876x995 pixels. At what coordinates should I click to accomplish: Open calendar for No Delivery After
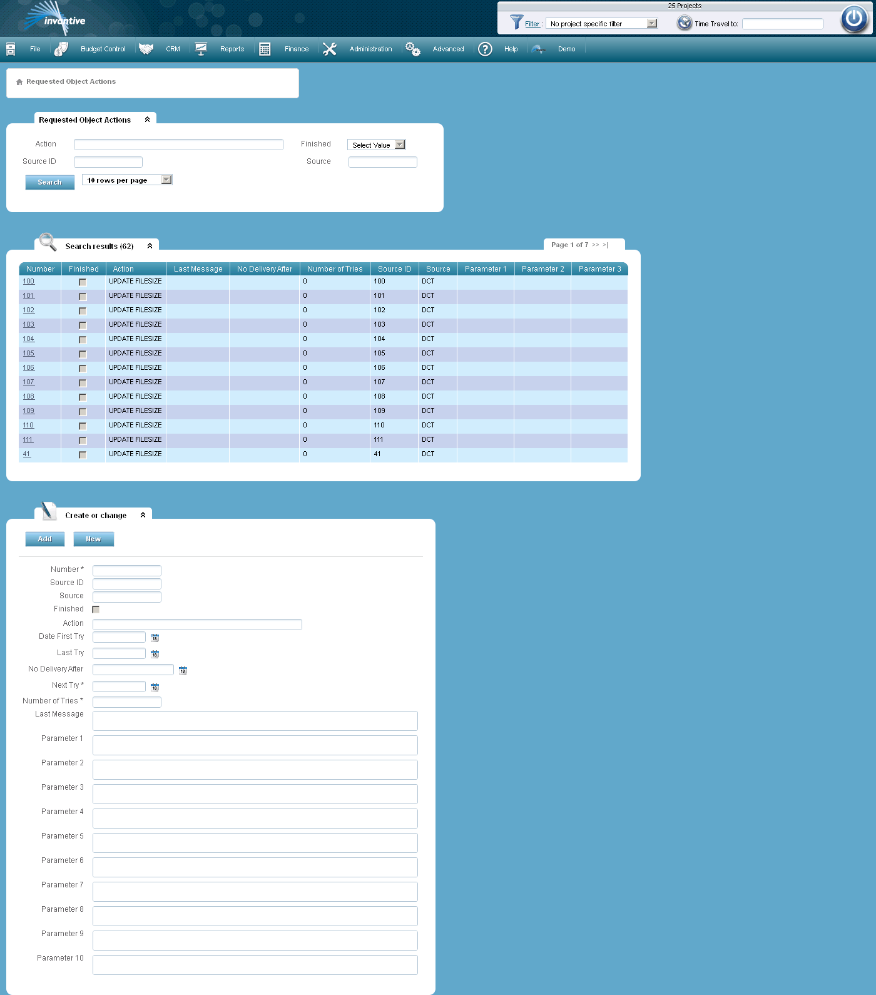click(183, 670)
